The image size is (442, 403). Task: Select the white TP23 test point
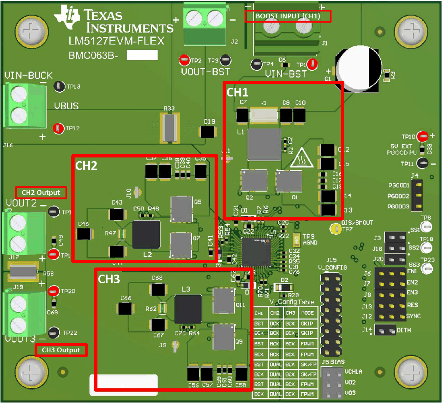(427, 268)
